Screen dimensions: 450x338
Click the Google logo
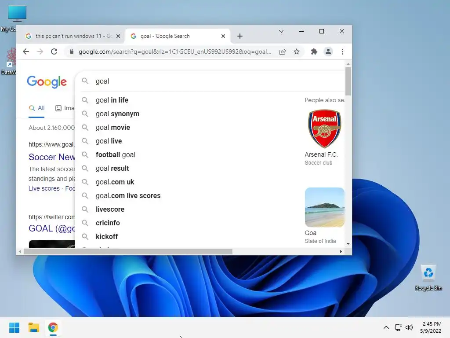tap(47, 82)
